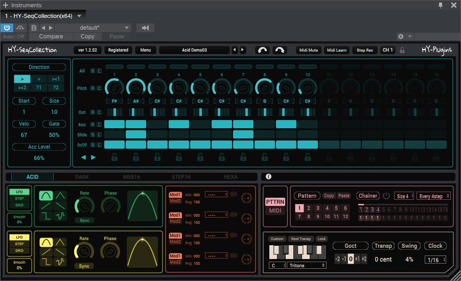Click the Chainer power icon
461x281 pixels.
[386, 196]
